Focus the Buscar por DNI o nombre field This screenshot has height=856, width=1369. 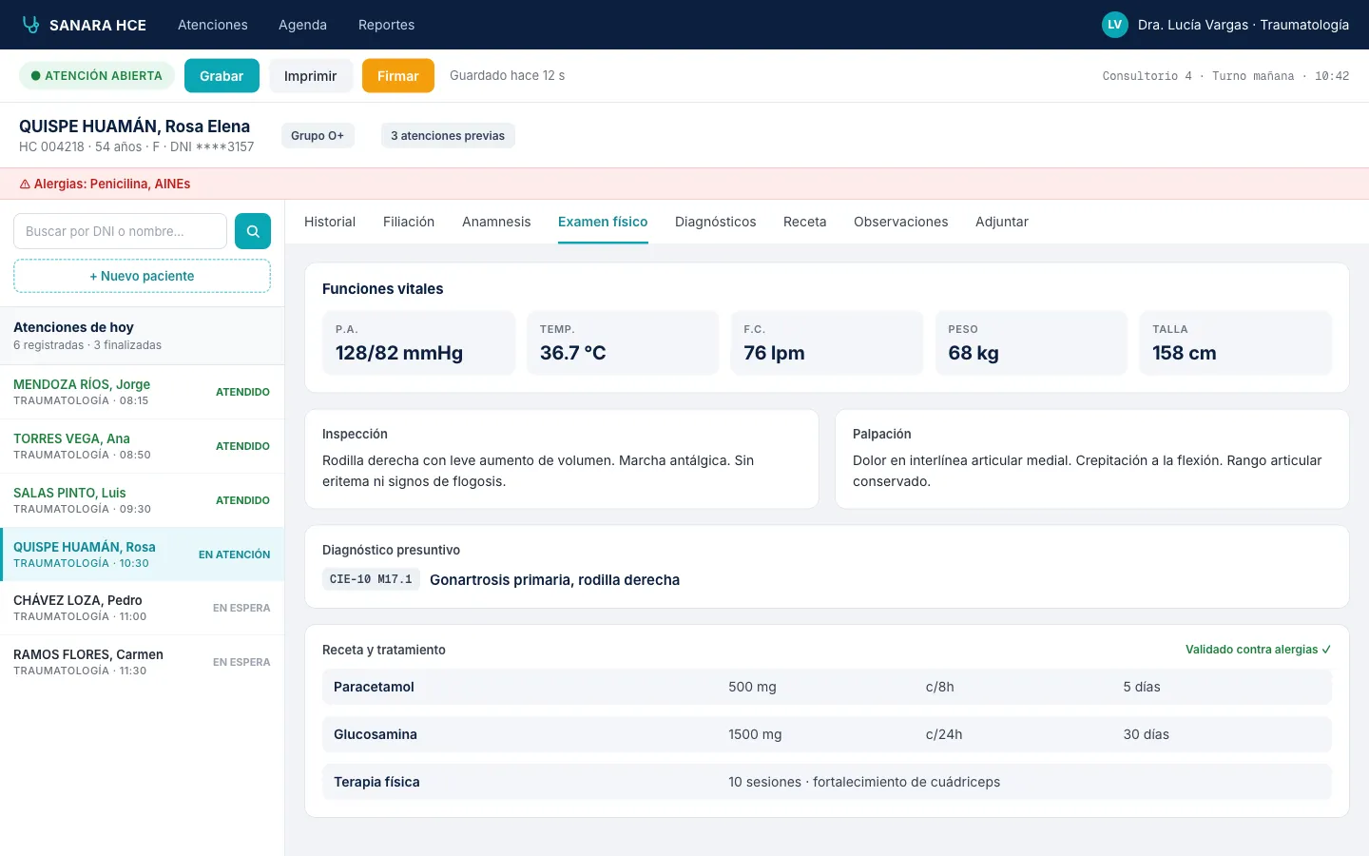click(x=120, y=231)
